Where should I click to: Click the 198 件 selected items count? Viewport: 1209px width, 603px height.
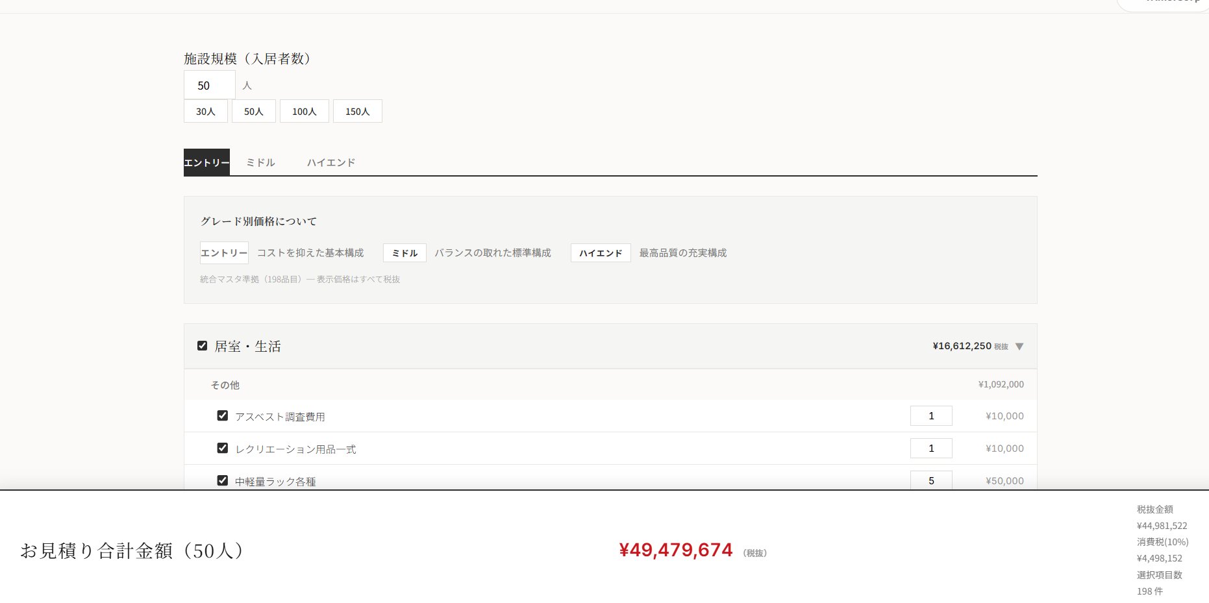(1149, 591)
